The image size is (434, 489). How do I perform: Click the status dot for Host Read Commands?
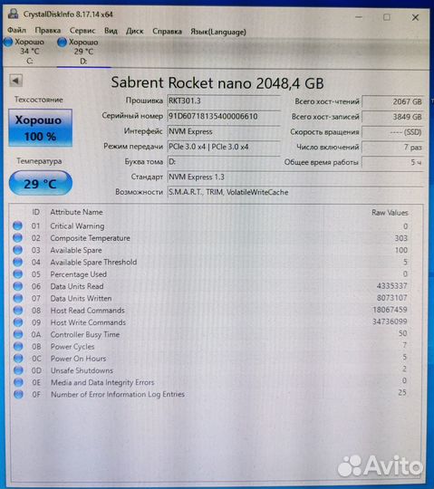point(18,311)
